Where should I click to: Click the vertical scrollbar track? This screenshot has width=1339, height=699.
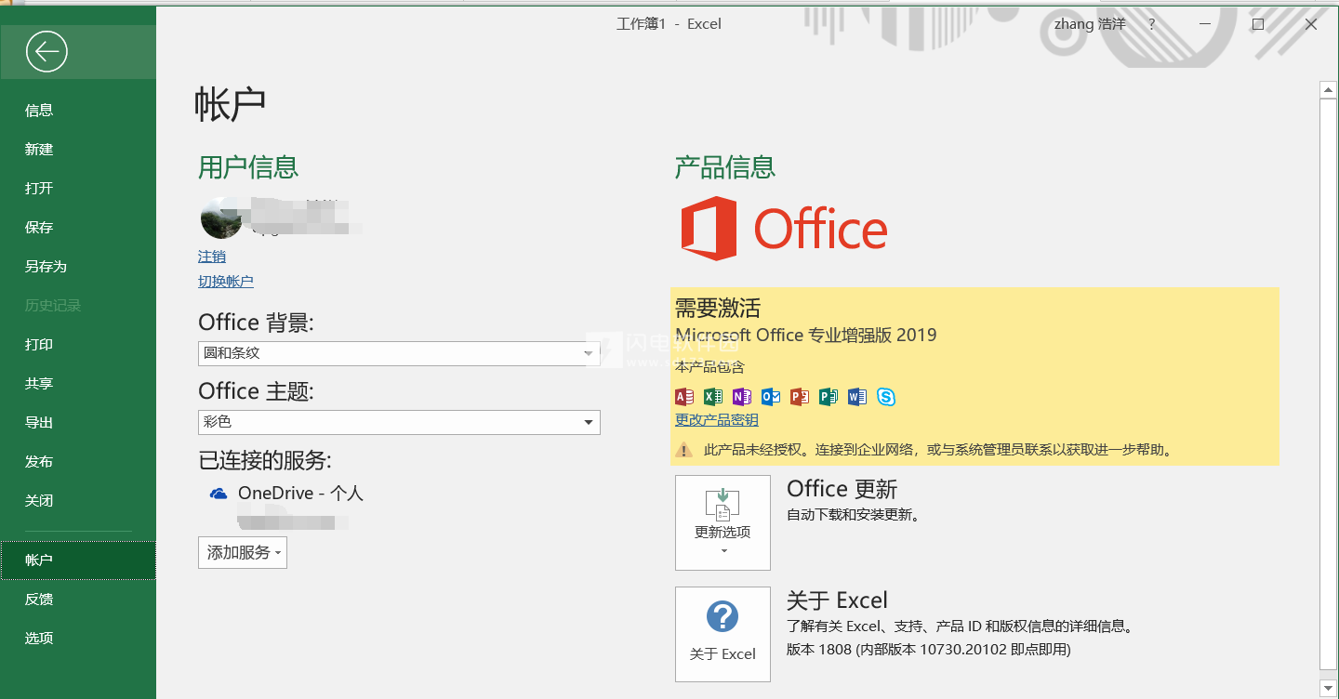point(1328,383)
